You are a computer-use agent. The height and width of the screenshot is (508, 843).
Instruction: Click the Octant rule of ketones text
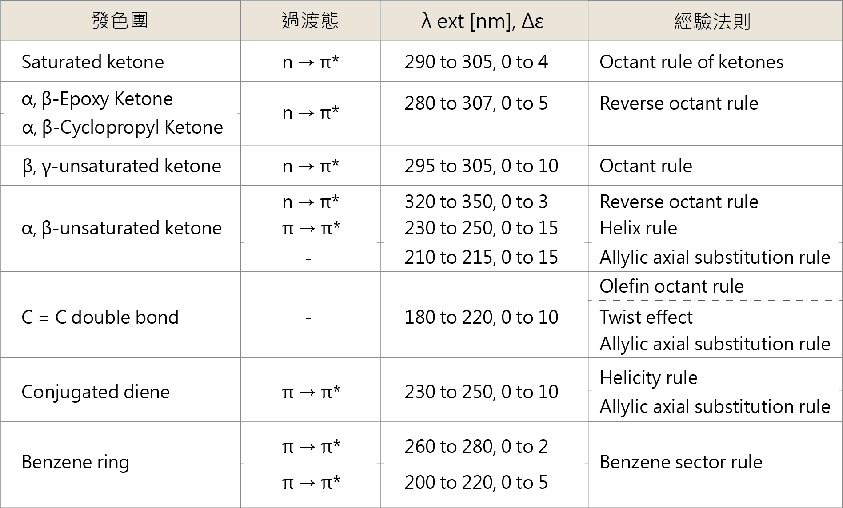tap(691, 62)
